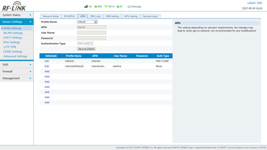
Task: Click the APN text input field
Action: click(91, 27)
